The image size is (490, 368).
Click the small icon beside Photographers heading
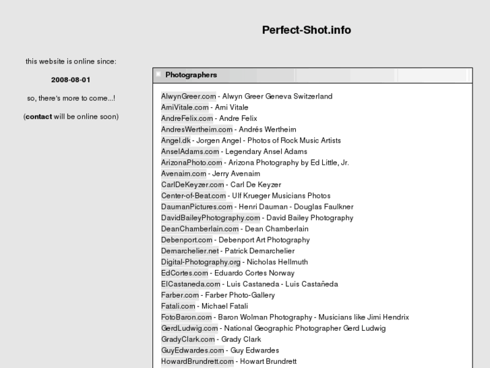(x=158, y=74)
